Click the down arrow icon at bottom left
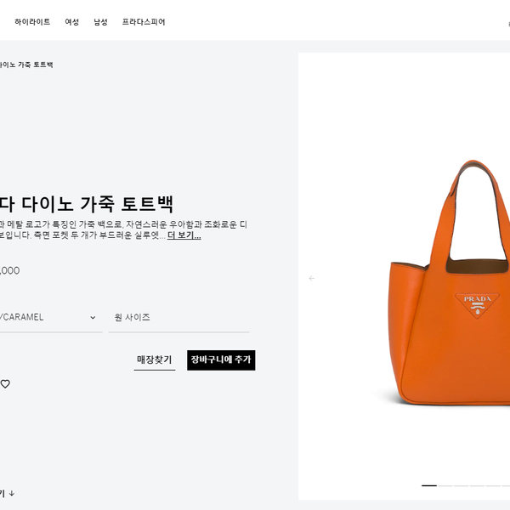The image size is (510, 510). 12,493
